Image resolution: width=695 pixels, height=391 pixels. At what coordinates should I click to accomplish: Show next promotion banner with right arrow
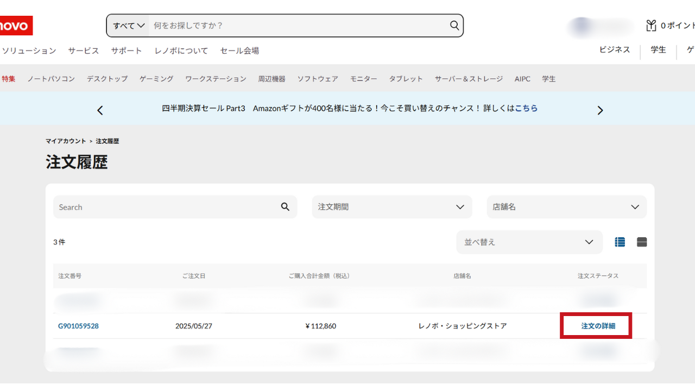[600, 110]
